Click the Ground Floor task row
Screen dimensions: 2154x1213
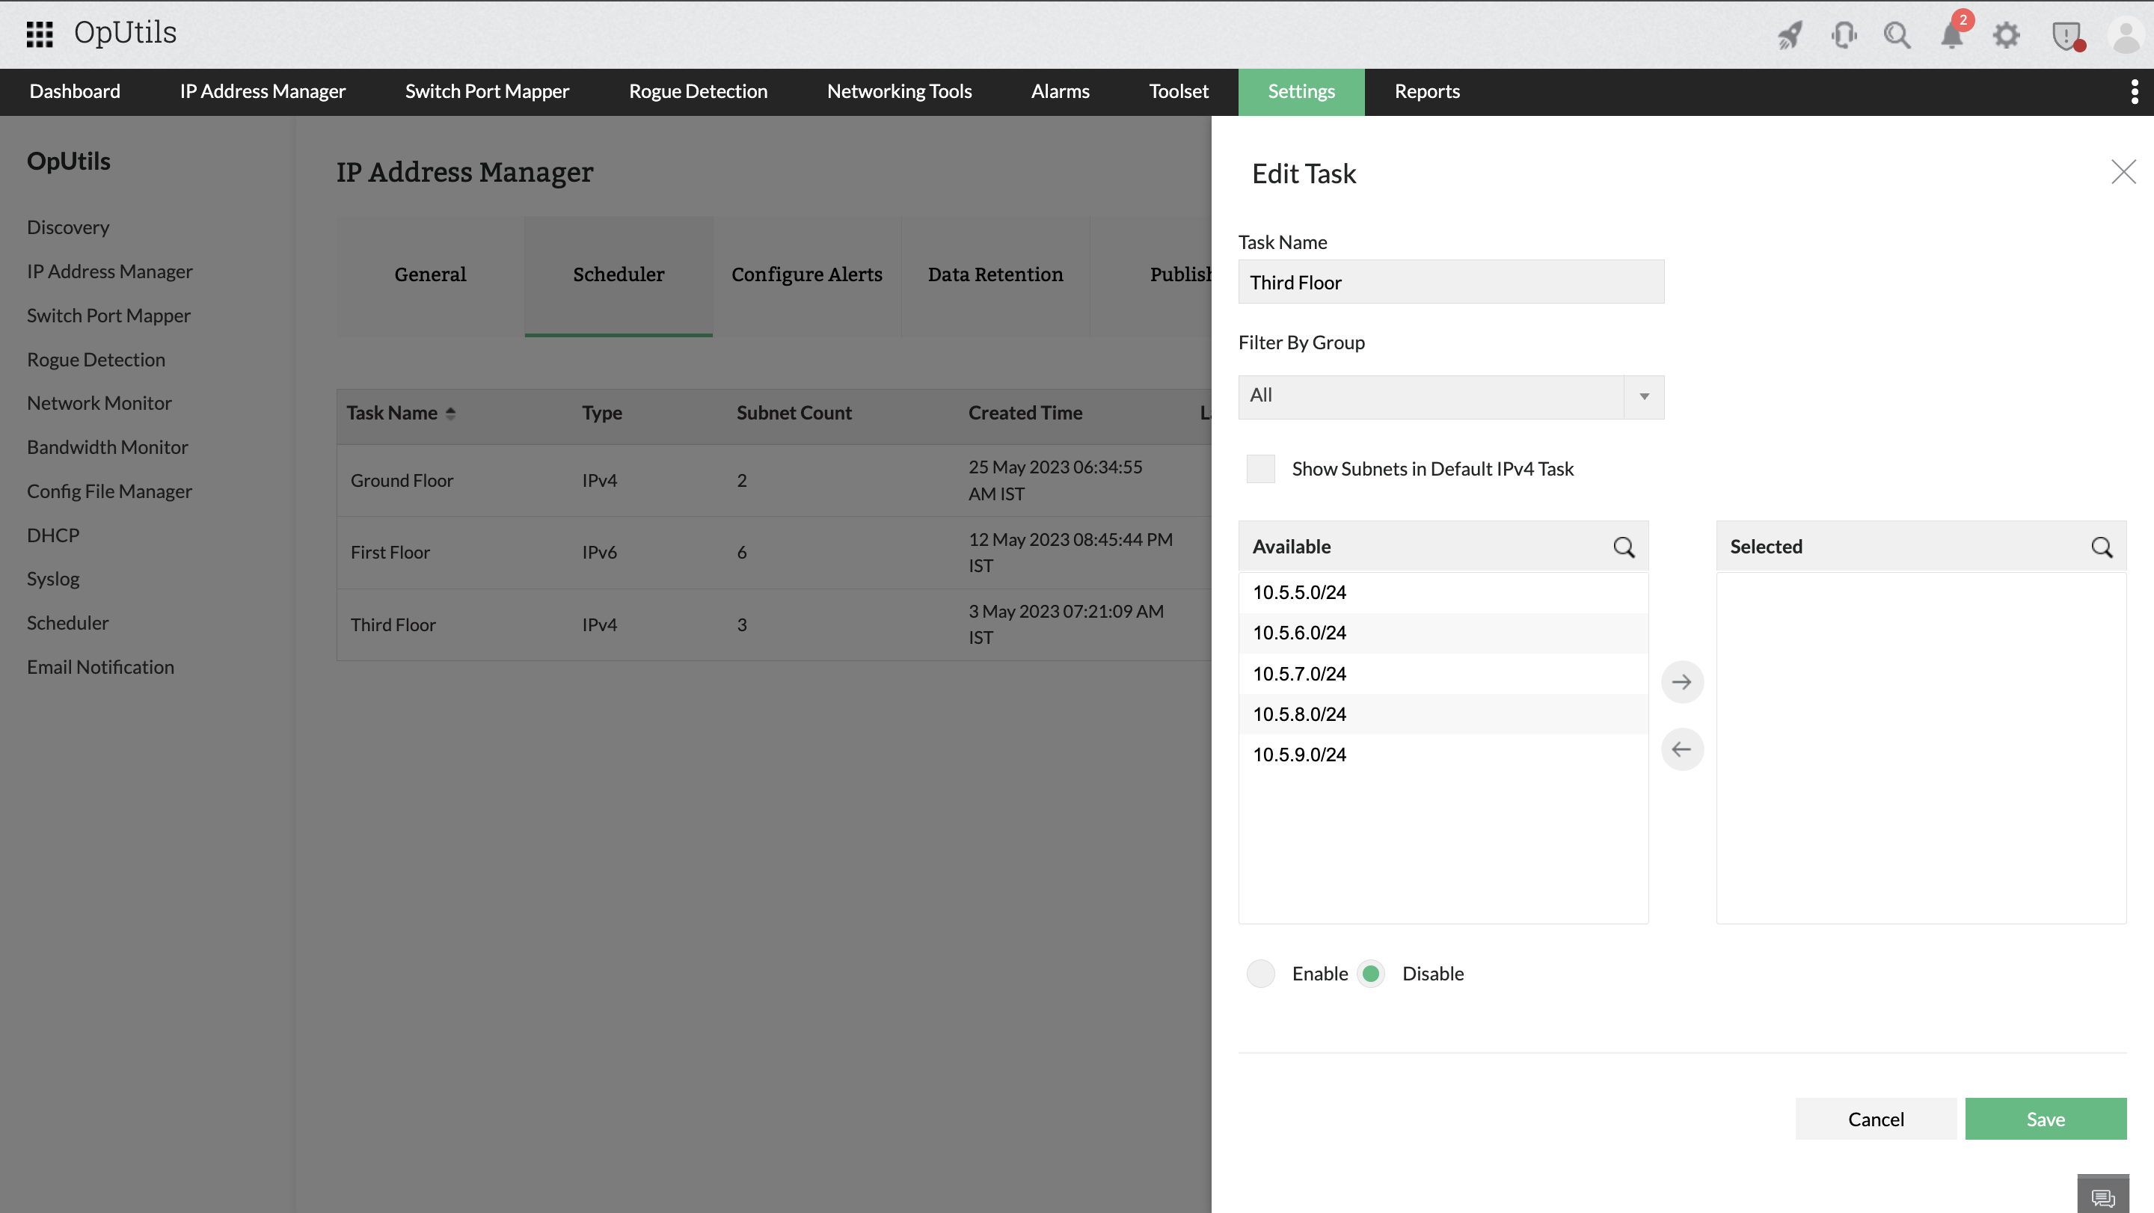click(773, 481)
